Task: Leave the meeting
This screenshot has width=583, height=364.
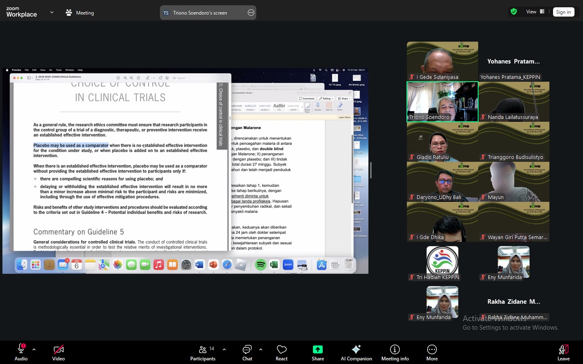Action: (563, 352)
